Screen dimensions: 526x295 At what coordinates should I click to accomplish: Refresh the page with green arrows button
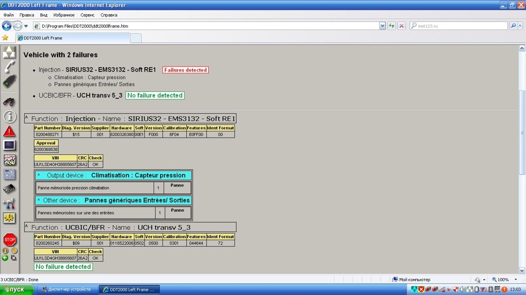click(x=391, y=26)
